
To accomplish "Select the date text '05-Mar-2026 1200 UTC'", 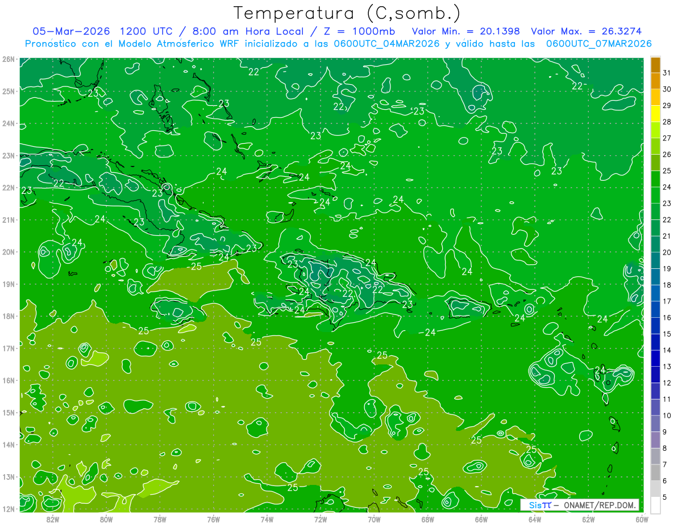I will click(101, 31).
